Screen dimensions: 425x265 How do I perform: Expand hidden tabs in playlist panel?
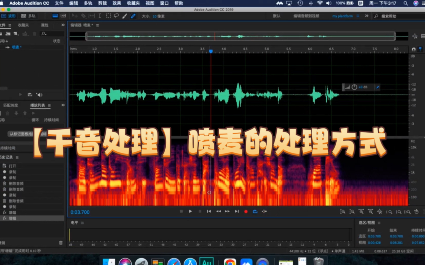[x=63, y=105]
